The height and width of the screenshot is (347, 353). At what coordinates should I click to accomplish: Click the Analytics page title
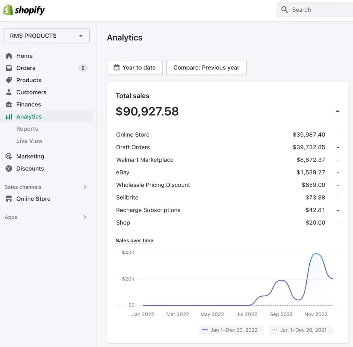[x=125, y=38]
